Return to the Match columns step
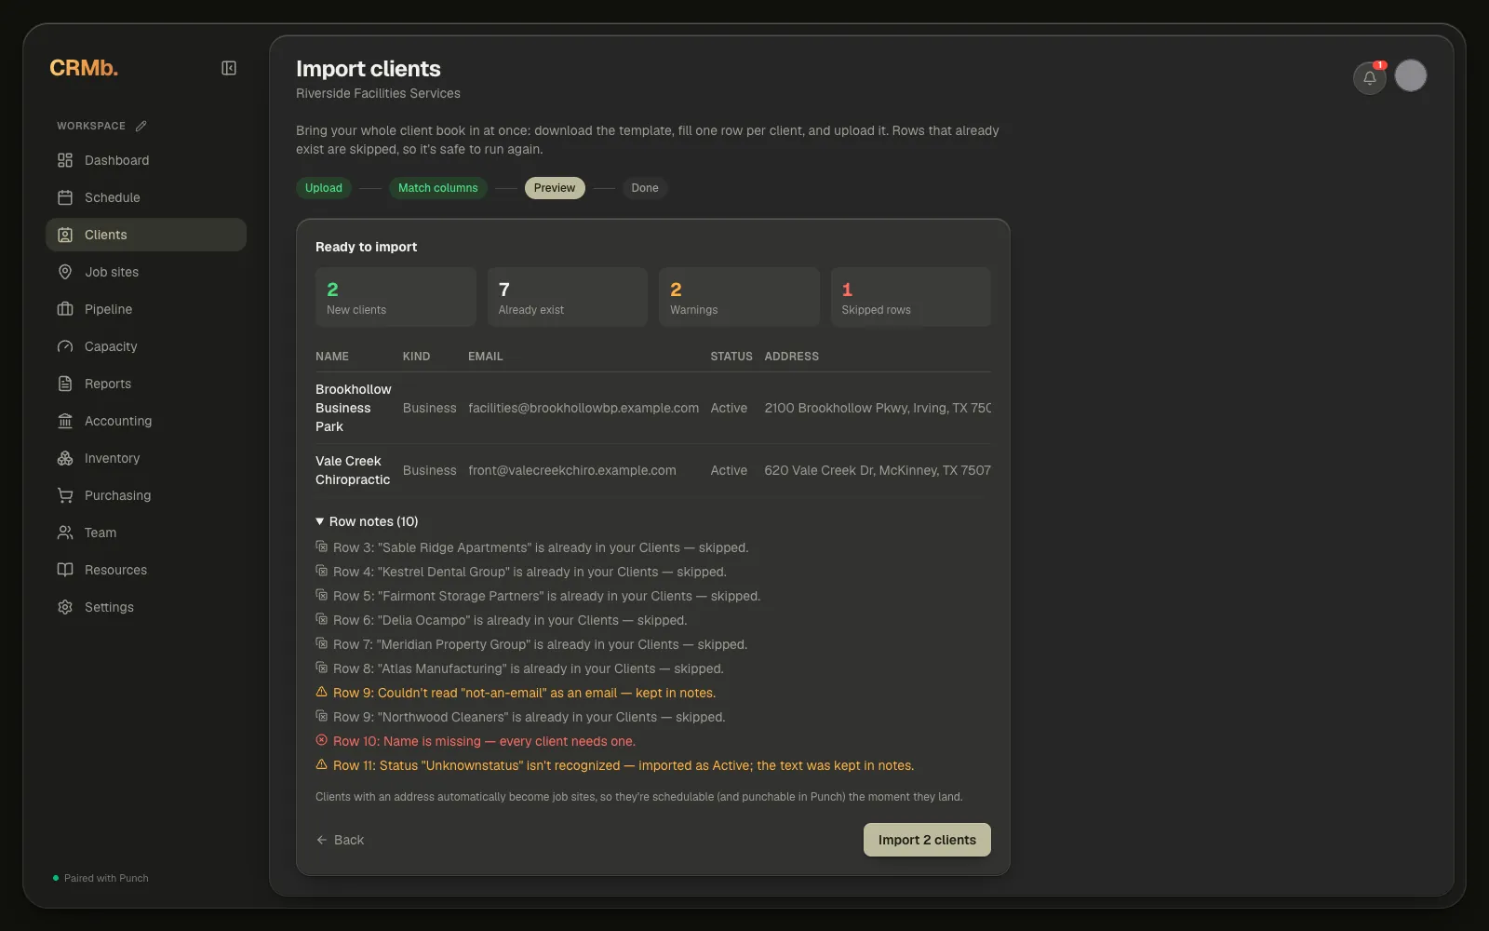Image resolution: width=1489 pixels, height=931 pixels. (438, 188)
